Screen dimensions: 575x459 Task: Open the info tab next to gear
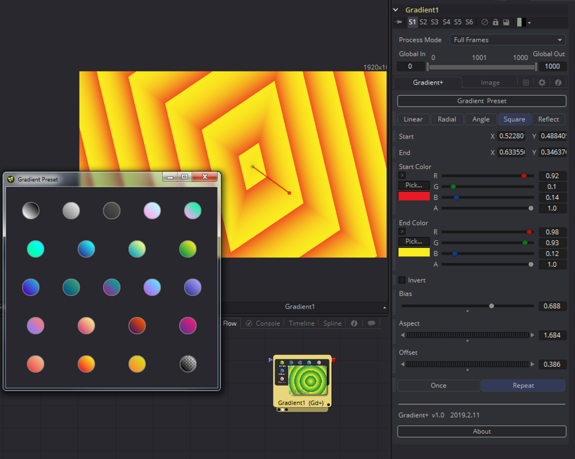(558, 82)
